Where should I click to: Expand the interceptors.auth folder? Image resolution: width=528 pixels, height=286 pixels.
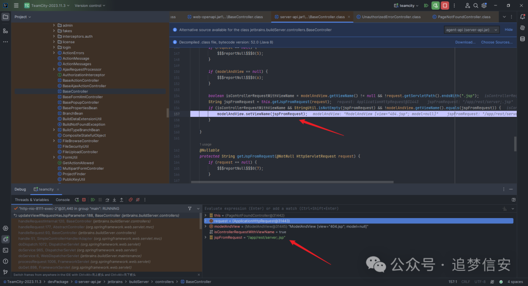(54, 36)
